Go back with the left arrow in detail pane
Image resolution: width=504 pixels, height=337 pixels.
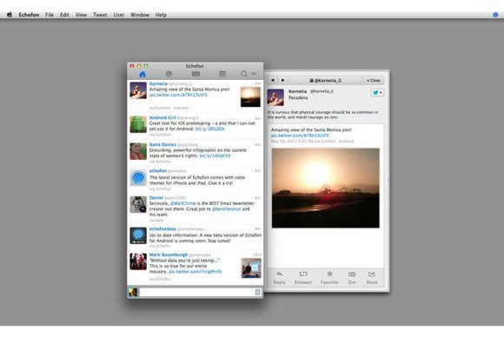(x=273, y=80)
